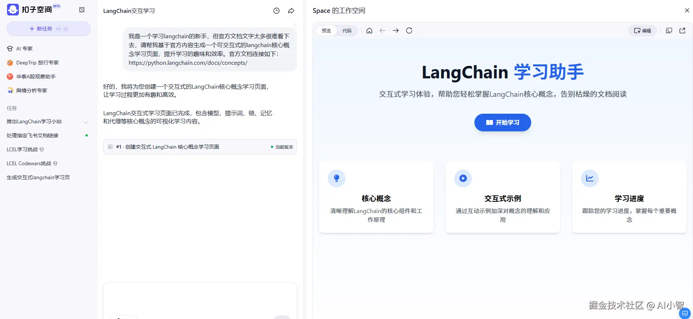Open the alarm clock scheduled-task icon
The height and width of the screenshot is (319, 693).
click(x=82, y=10)
